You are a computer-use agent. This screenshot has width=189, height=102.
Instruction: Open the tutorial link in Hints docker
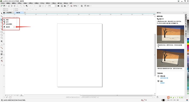tap(162, 83)
